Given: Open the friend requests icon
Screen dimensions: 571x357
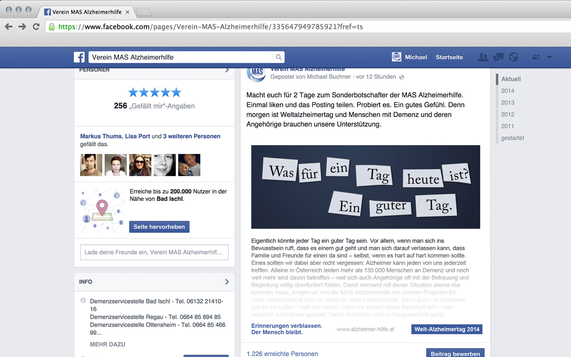Looking at the screenshot, I should [483, 57].
